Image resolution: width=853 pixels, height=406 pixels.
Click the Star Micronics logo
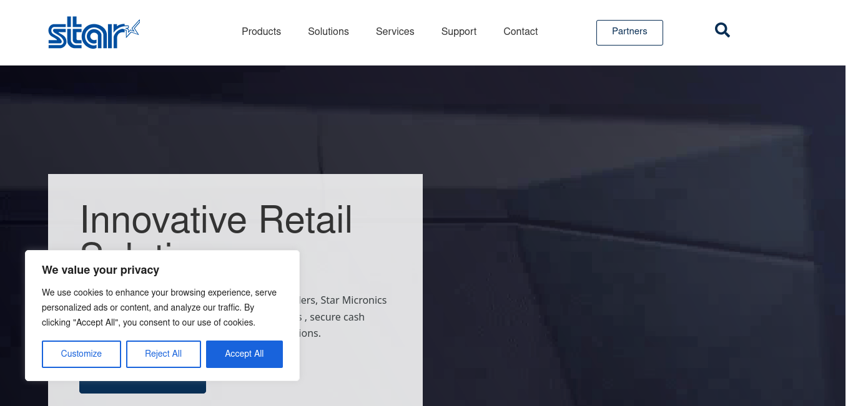(94, 33)
